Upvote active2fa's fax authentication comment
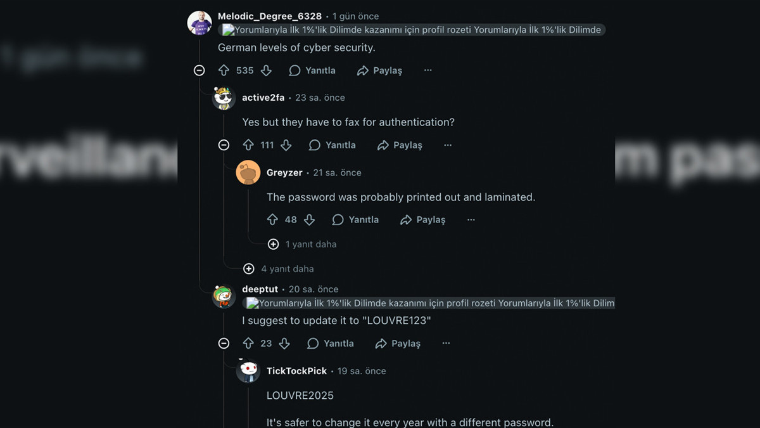Image resolution: width=760 pixels, height=428 pixels. 248,145
